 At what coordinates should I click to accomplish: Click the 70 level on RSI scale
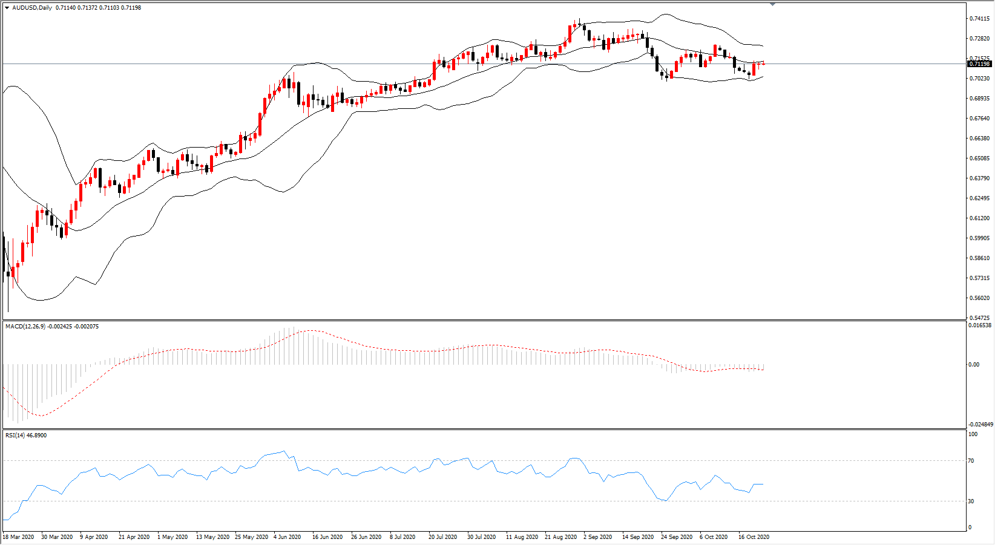[971, 461]
